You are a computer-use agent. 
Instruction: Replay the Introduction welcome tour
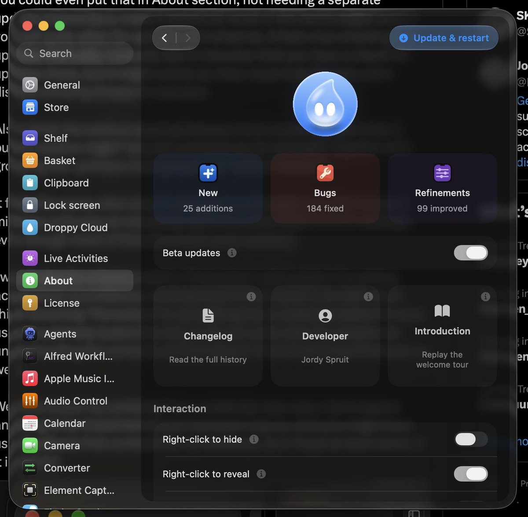tap(442, 336)
